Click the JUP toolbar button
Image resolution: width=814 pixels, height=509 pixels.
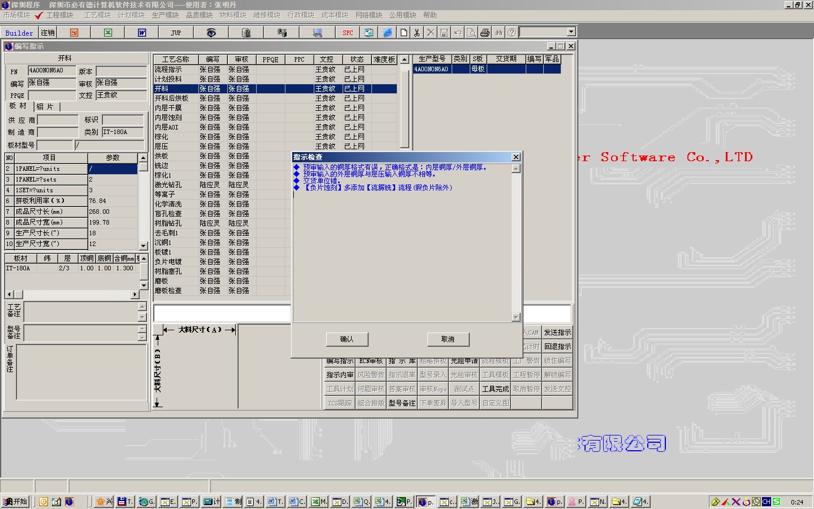point(176,33)
